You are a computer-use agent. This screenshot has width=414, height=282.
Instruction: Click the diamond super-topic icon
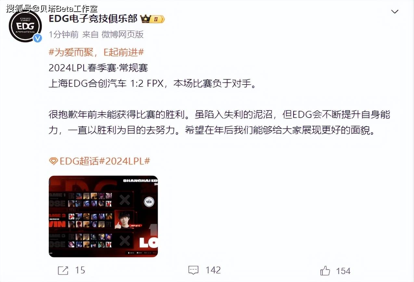[53, 161]
